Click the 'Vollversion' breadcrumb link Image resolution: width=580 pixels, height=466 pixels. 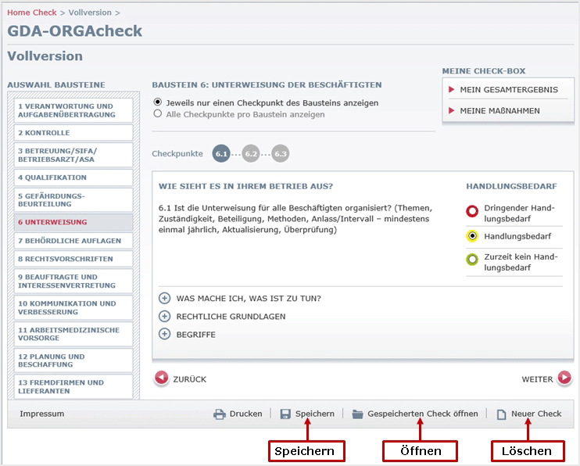click(x=90, y=13)
